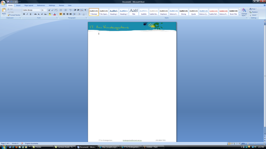The height and width of the screenshot is (149, 266).
Task: Click the zoom slider handle
Action: (x=255, y=143)
